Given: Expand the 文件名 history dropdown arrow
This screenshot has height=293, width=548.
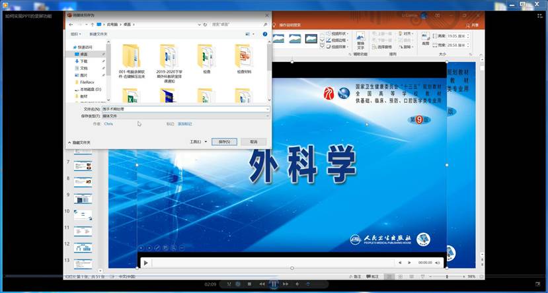Looking at the screenshot, I should tap(268, 109).
